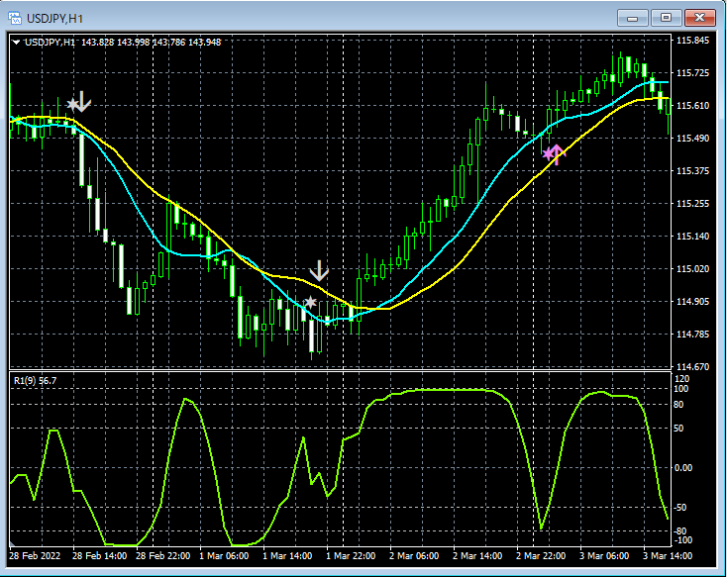
Task: Minimize the USDJPY,H1 chart window
Action: (632, 18)
